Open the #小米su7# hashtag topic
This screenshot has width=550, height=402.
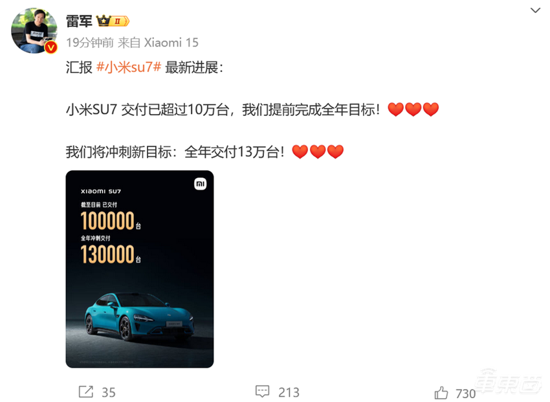(x=129, y=67)
